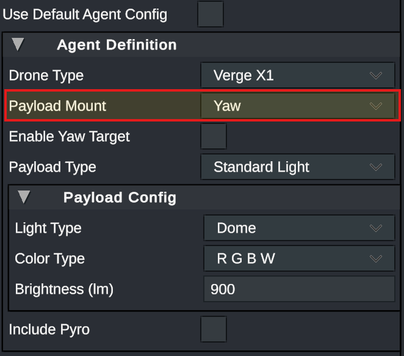
Task: Click the Payload Mount chevron arrow
Action: tap(375, 106)
